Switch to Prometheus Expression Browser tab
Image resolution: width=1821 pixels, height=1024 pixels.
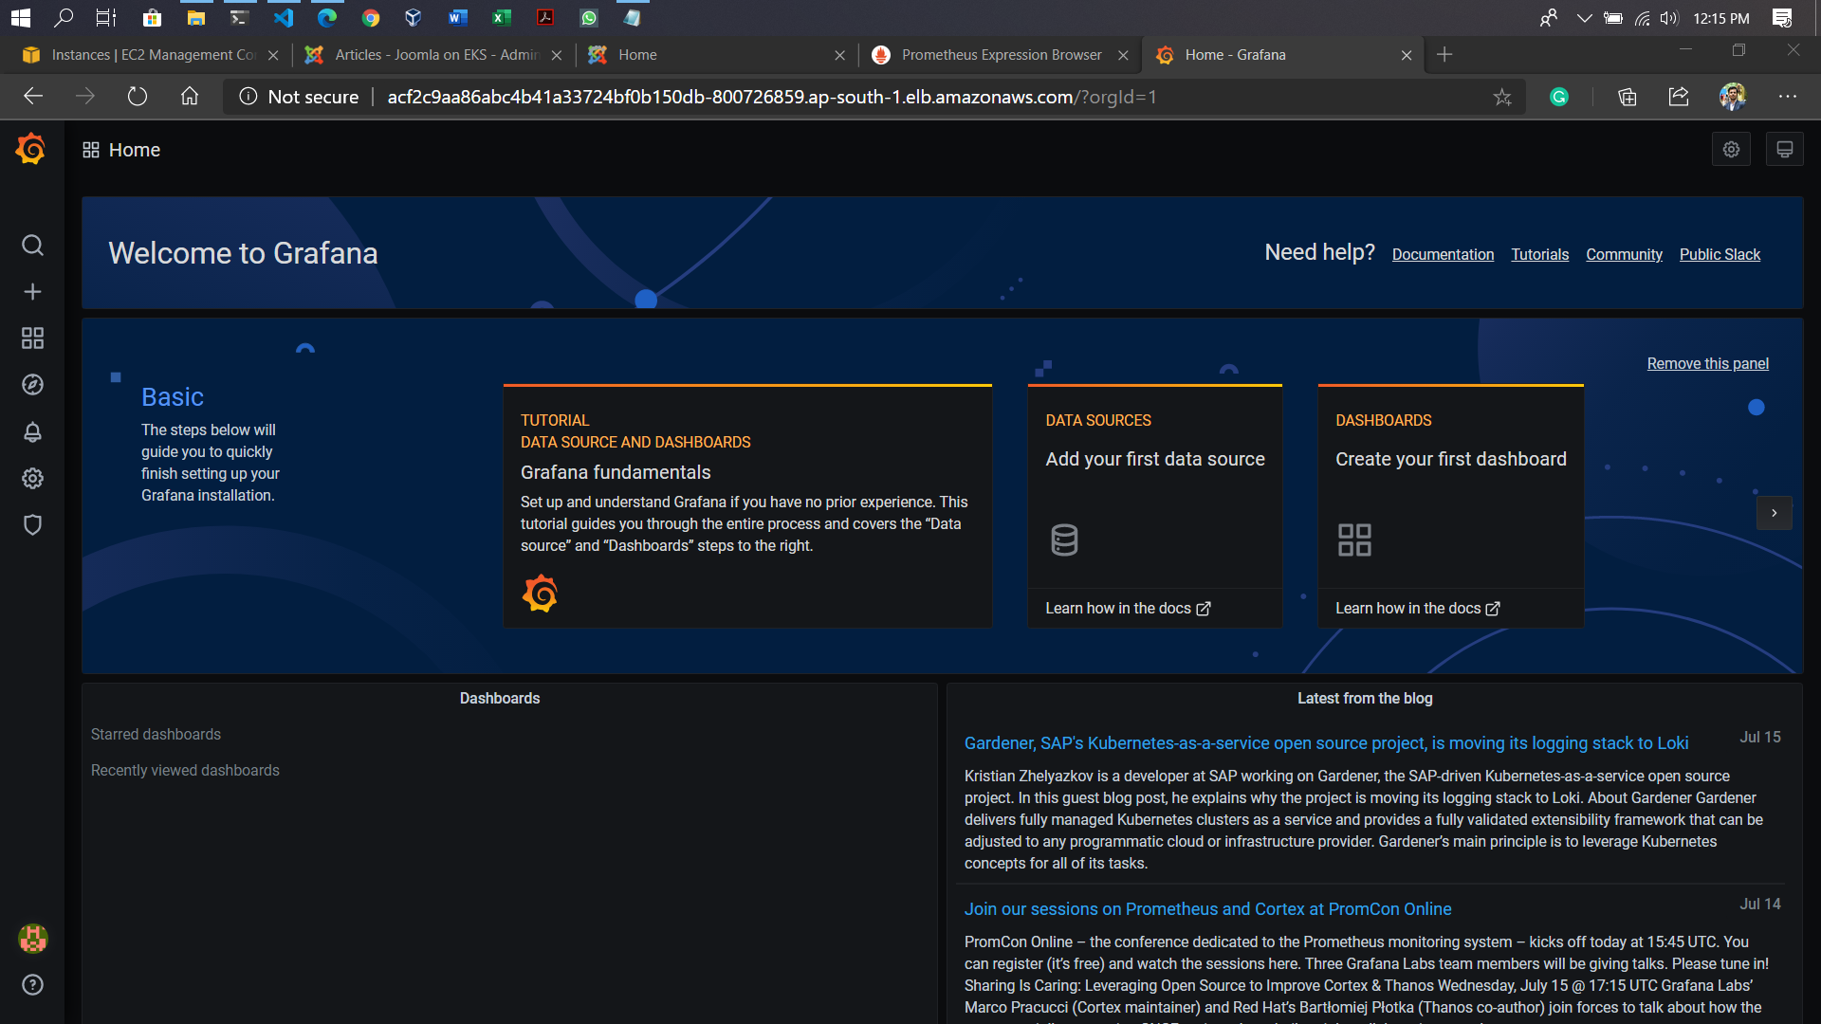tap(1001, 55)
